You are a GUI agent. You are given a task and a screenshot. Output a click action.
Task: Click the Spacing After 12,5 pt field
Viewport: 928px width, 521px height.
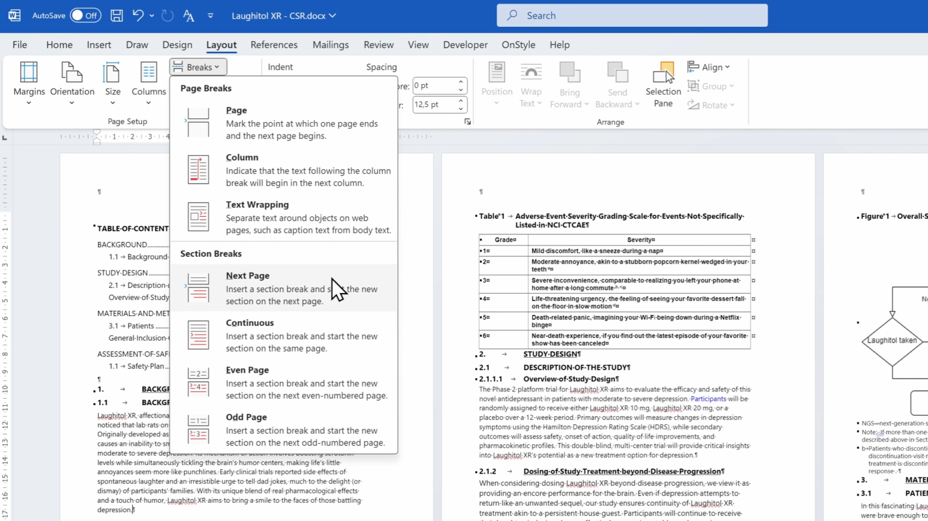(x=434, y=104)
